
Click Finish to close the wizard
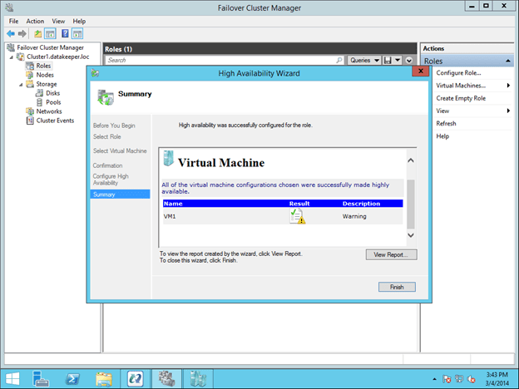click(396, 287)
